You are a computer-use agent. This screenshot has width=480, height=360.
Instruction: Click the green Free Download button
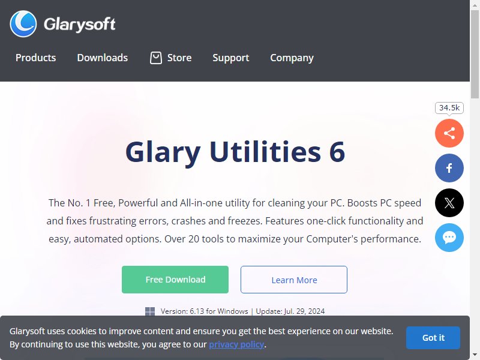point(175,280)
